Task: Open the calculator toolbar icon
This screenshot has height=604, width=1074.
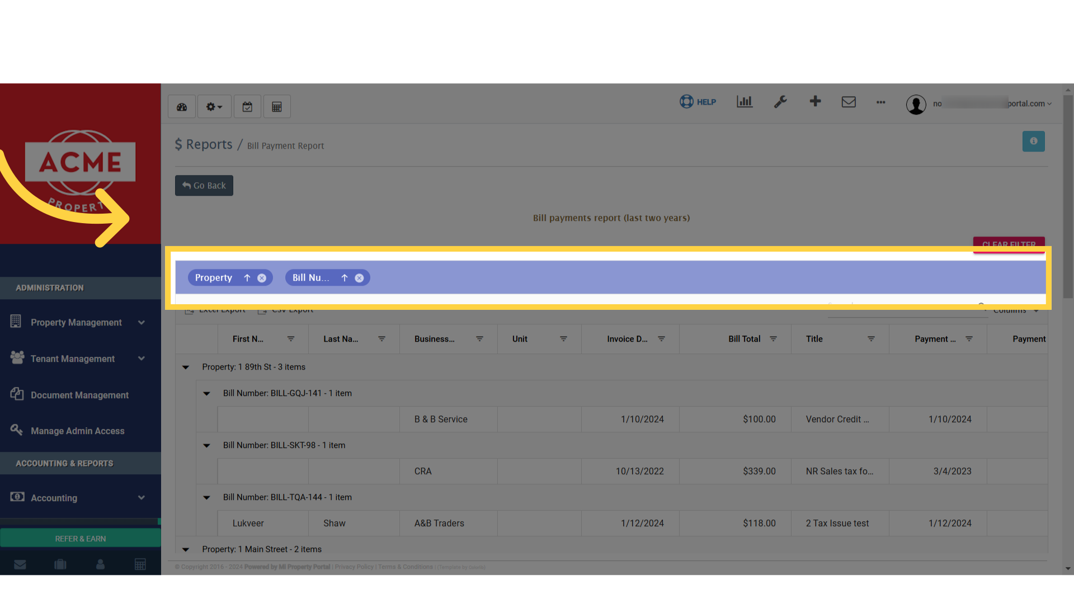Action: tap(277, 107)
